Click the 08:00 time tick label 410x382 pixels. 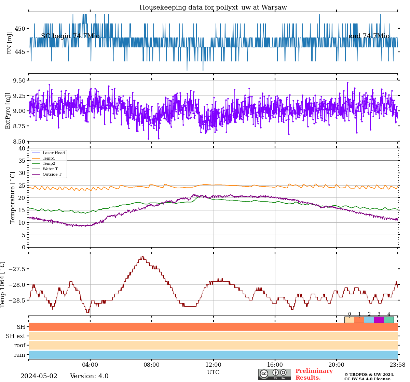pyautogui.click(x=152, y=365)
